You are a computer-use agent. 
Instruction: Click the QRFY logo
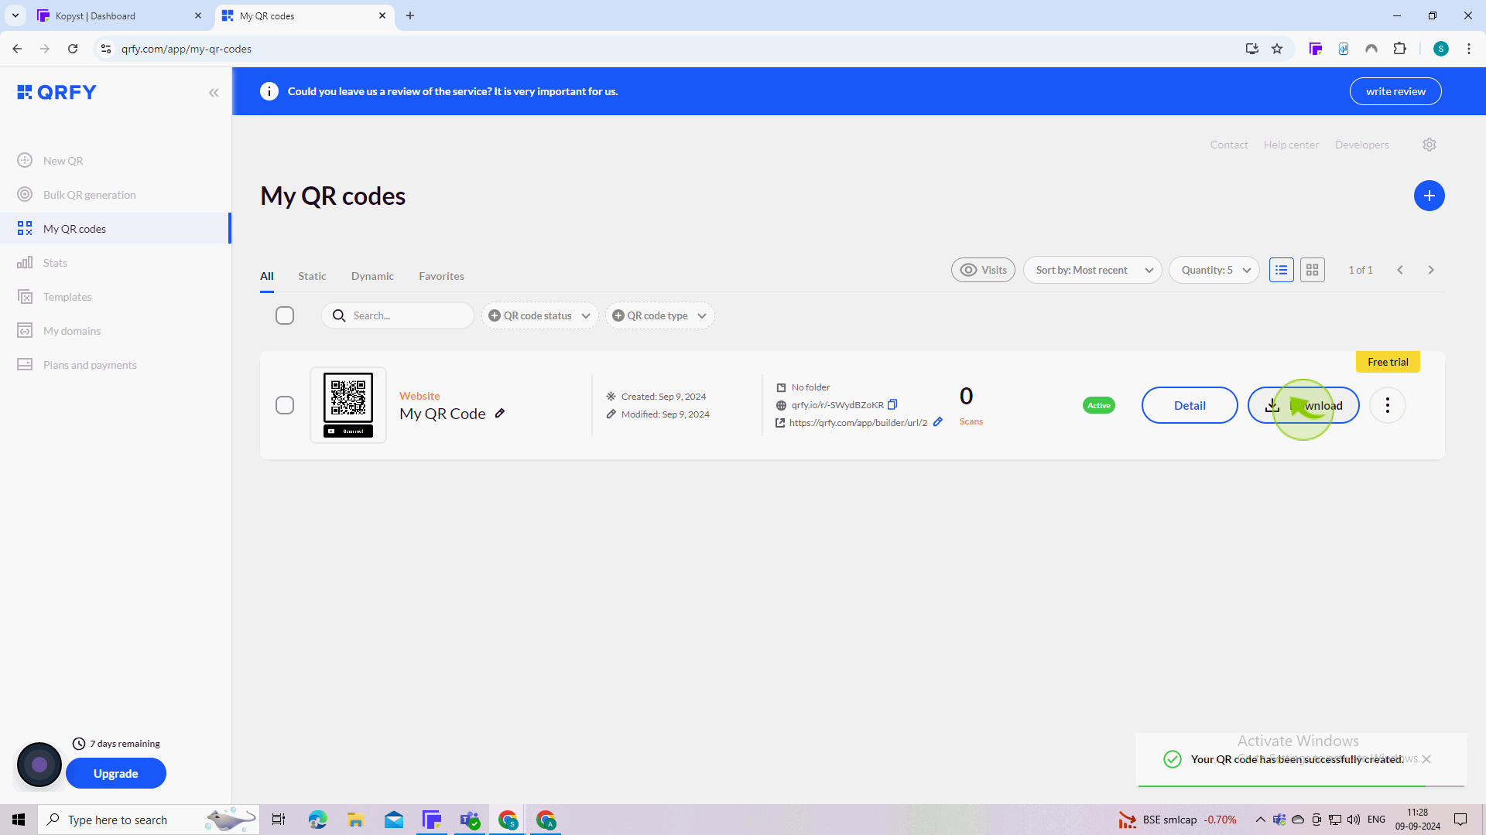pyautogui.click(x=56, y=92)
